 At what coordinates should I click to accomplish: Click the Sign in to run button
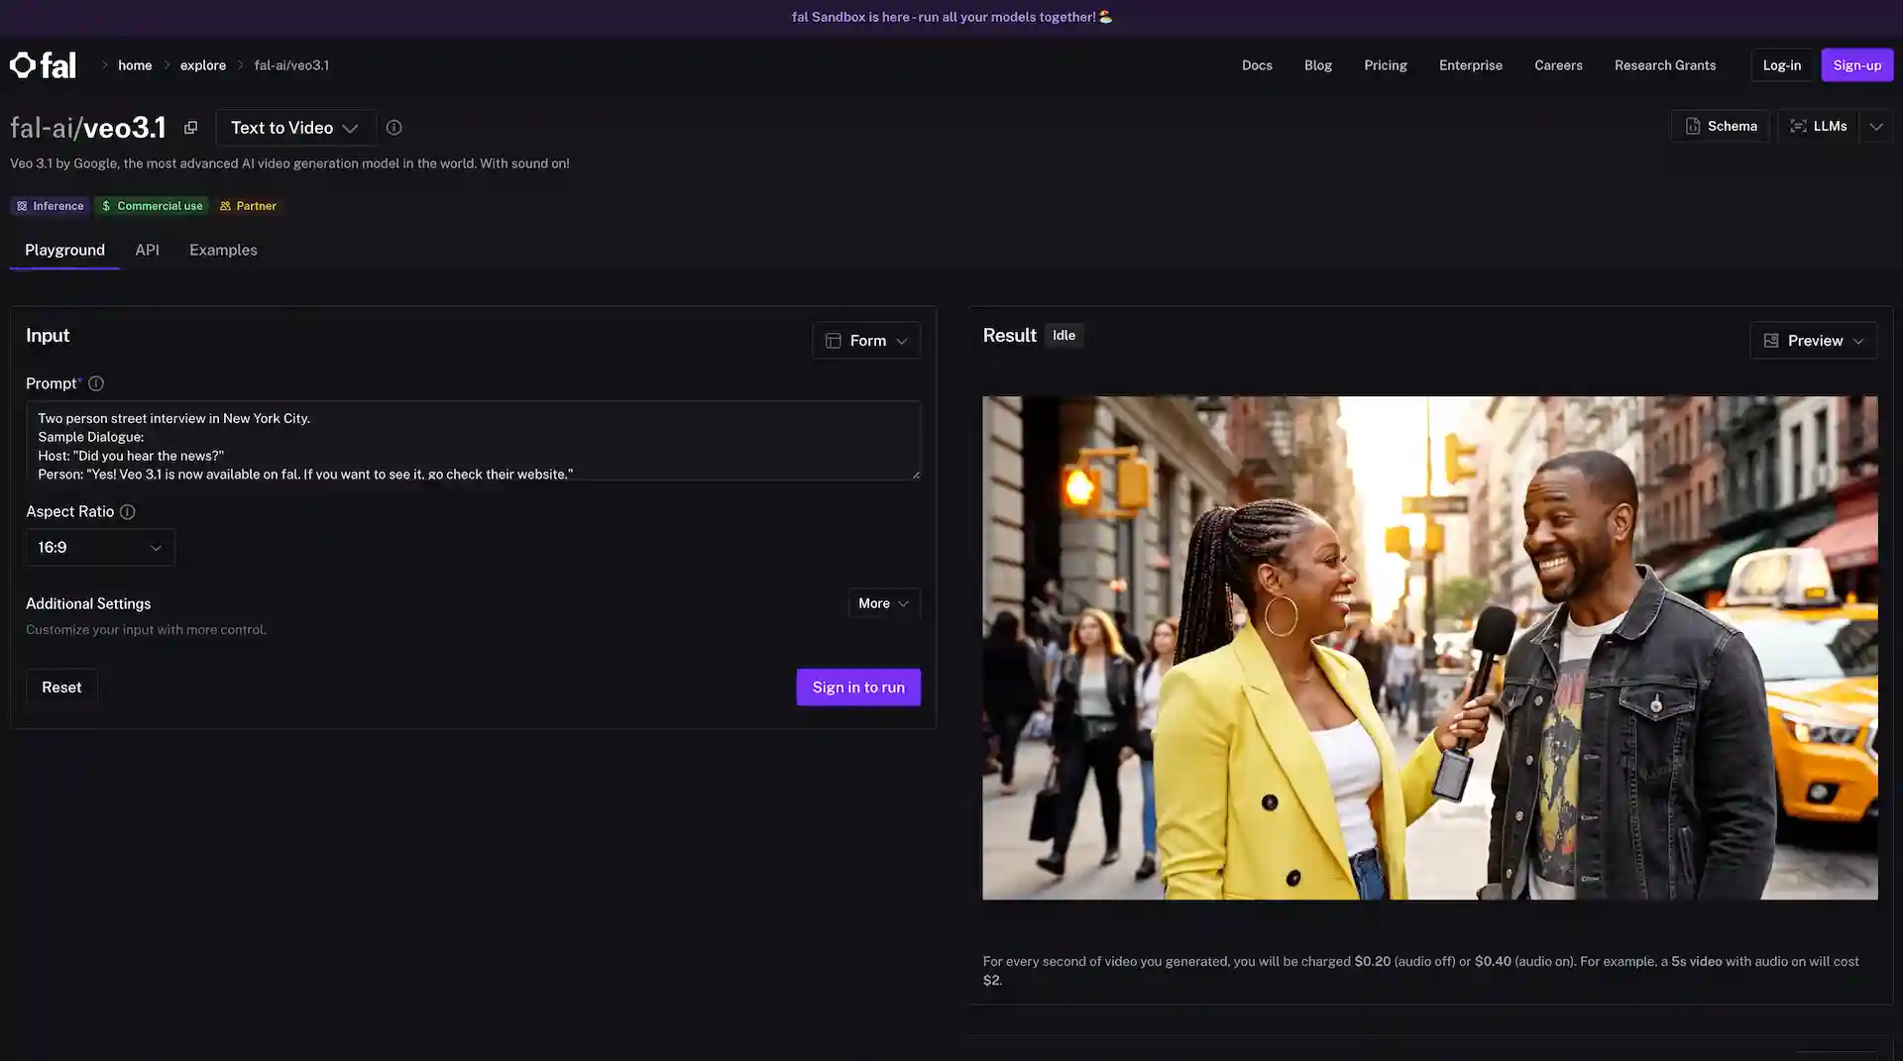pyautogui.click(x=857, y=688)
